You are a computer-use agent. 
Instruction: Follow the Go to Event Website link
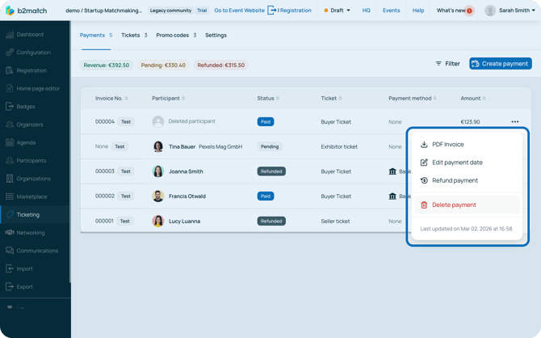click(x=239, y=11)
